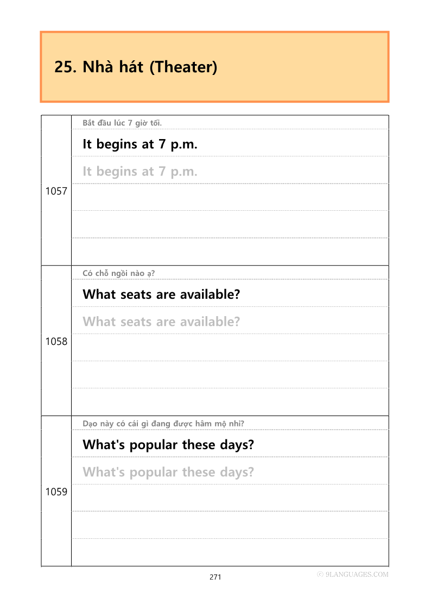Click the first blank line under entry 1057
This screenshot has height=610, width=431.
click(x=230, y=197)
